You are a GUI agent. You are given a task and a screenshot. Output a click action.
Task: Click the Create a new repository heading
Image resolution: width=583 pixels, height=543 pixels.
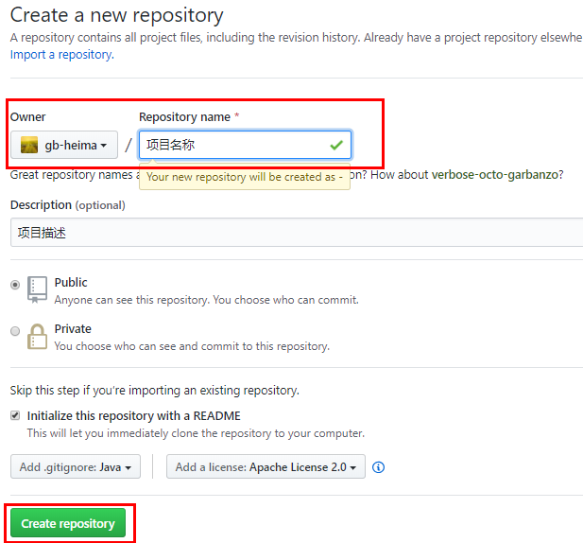pos(117,16)
